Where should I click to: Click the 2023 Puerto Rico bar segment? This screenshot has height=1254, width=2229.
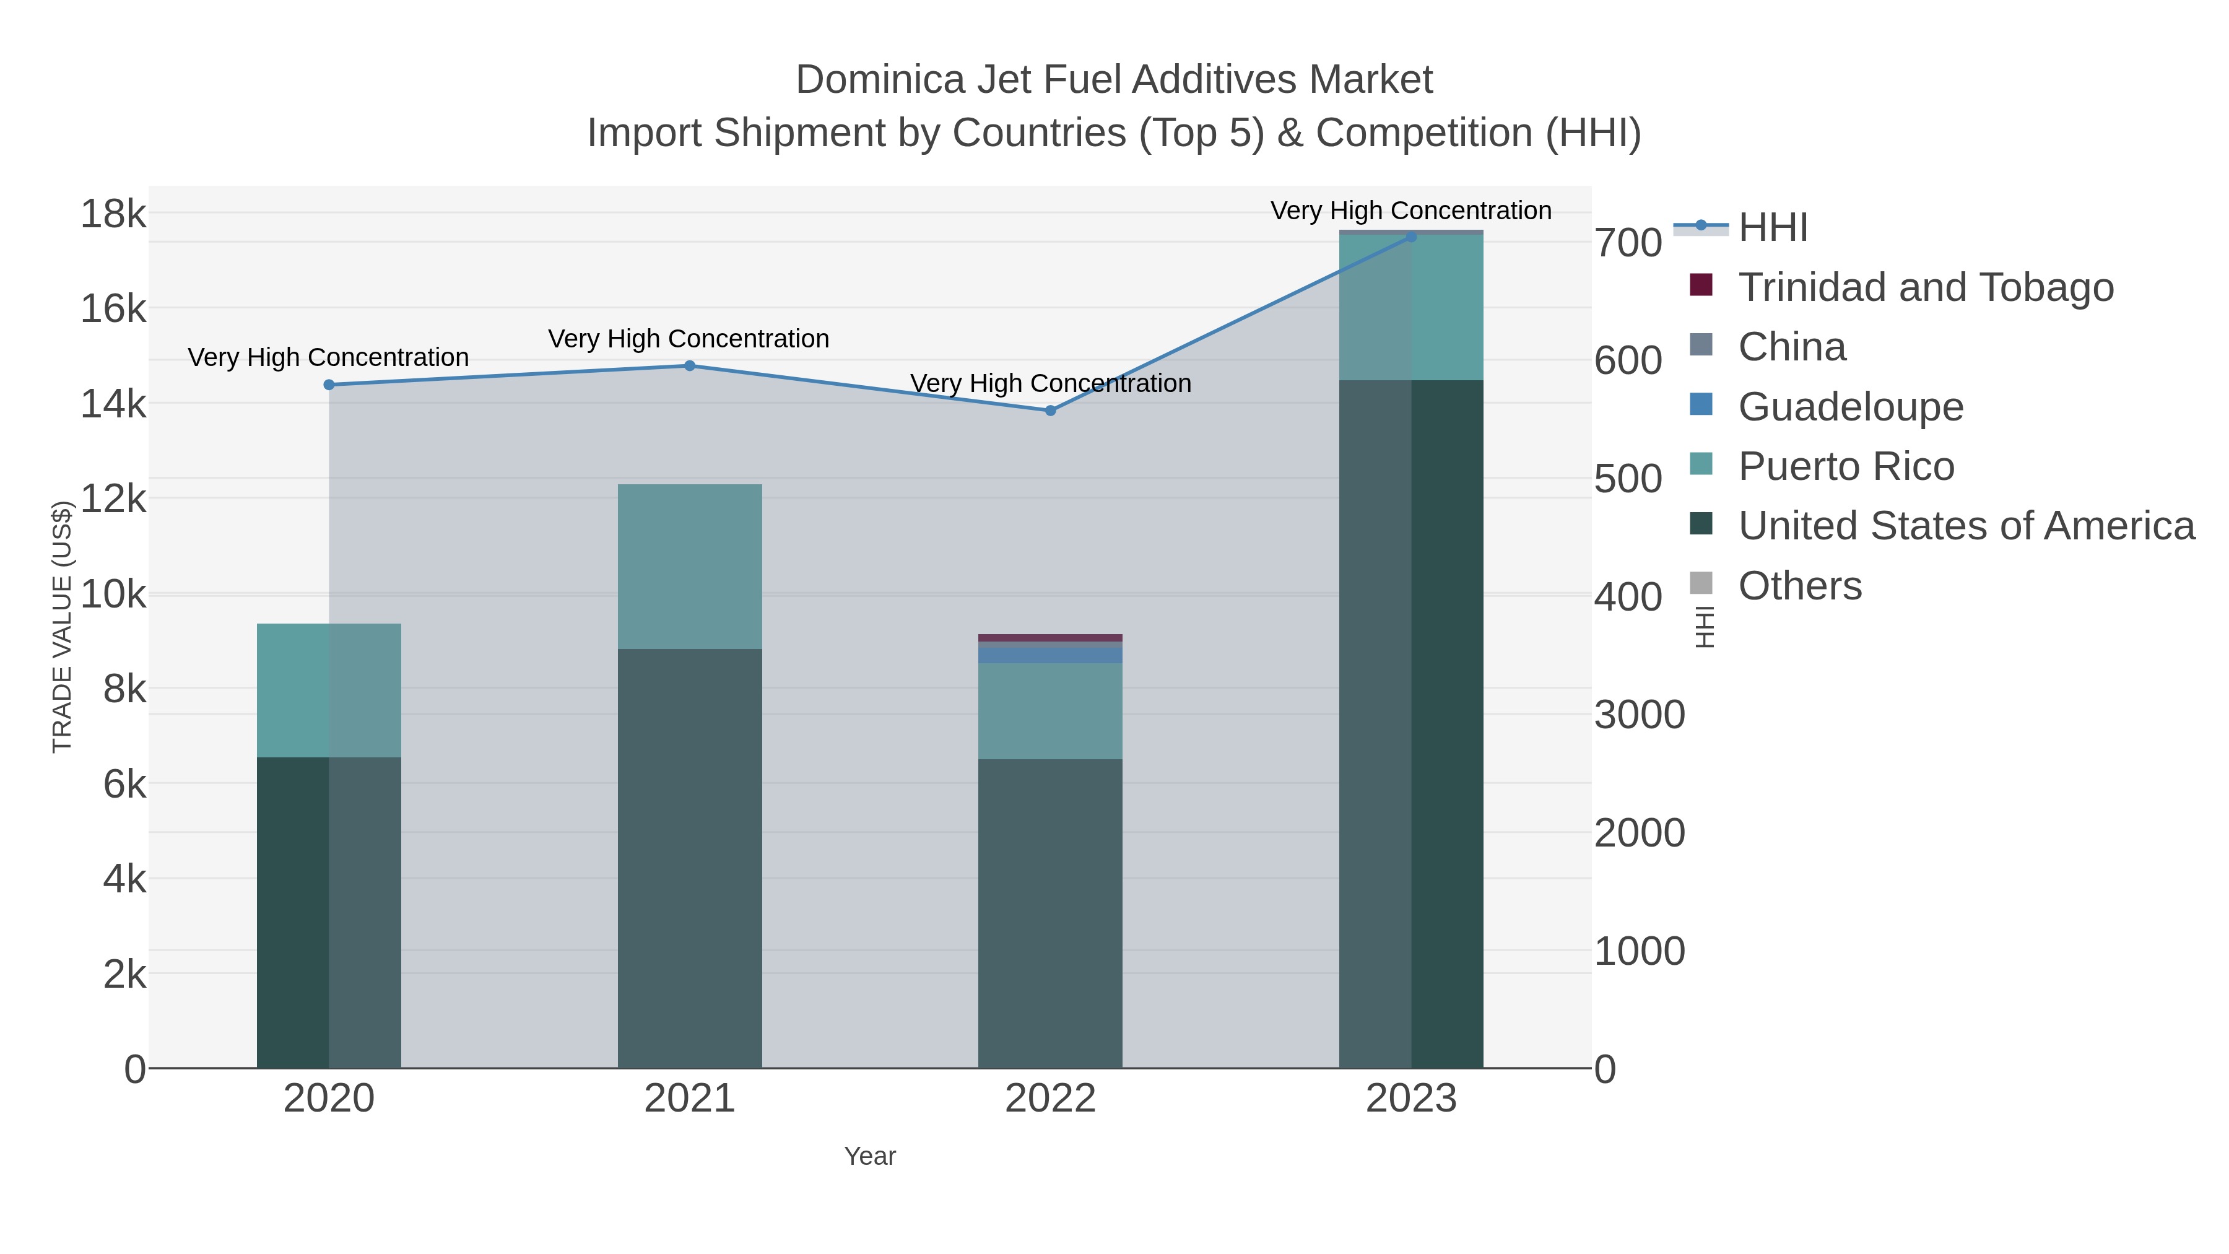[1411, 308]
